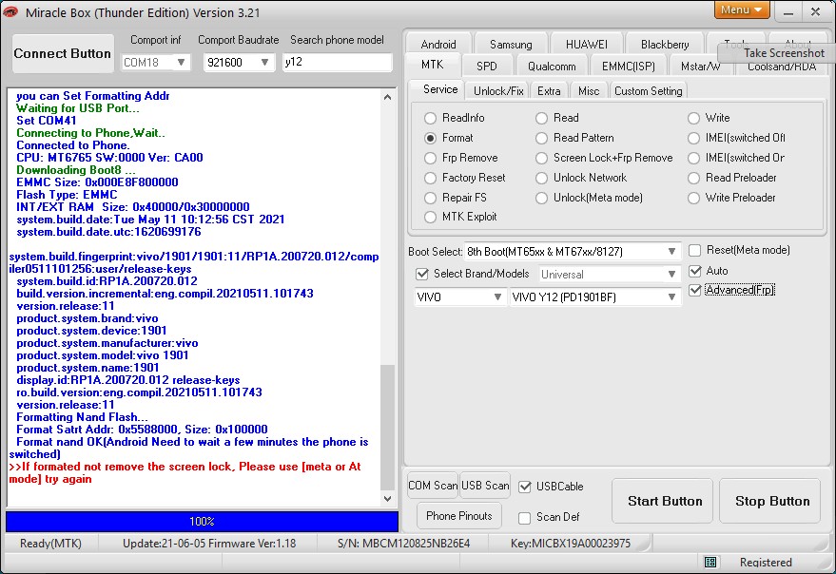This screenshot has height=574, width=836.
Task: Open the orange Menu button
Action: click(x=742, y=10)
